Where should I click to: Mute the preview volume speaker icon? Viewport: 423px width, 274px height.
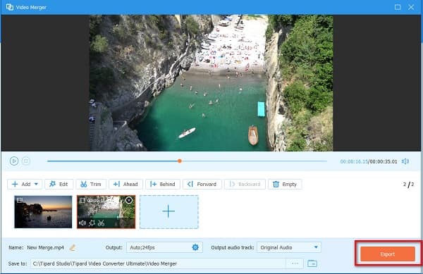(405, 161)
